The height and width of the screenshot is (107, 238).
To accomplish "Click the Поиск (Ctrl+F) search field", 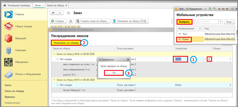I will click(x=206, y=22).
